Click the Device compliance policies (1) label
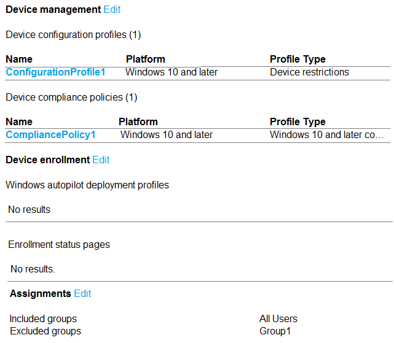This screenshot has width=394, height=343. coord(71,98)
